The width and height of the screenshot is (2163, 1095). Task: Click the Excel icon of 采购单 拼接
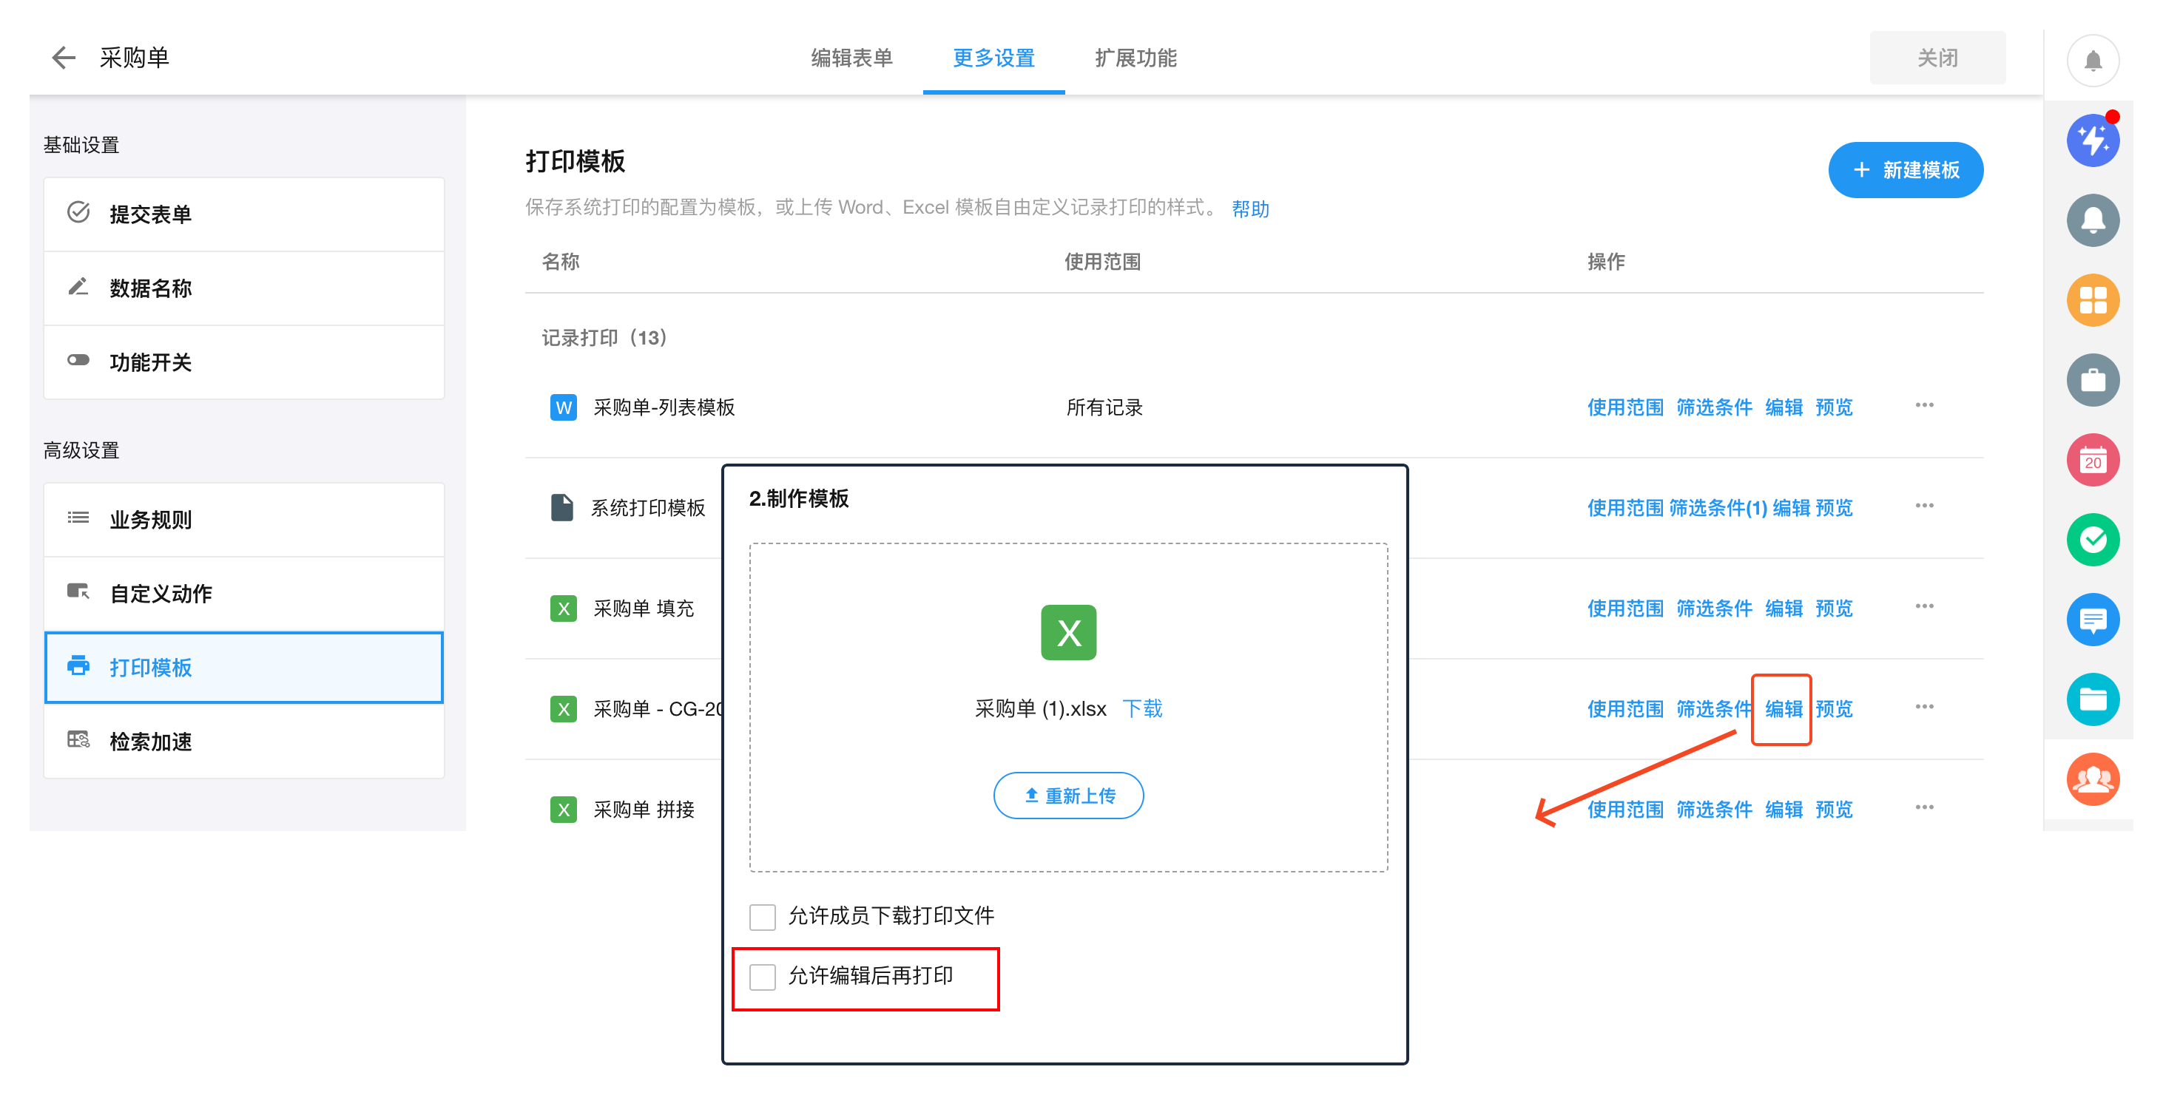tap(564, 810)
